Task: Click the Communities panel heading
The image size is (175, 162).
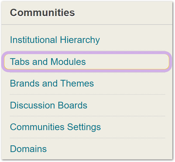Action: coord(42,13)
